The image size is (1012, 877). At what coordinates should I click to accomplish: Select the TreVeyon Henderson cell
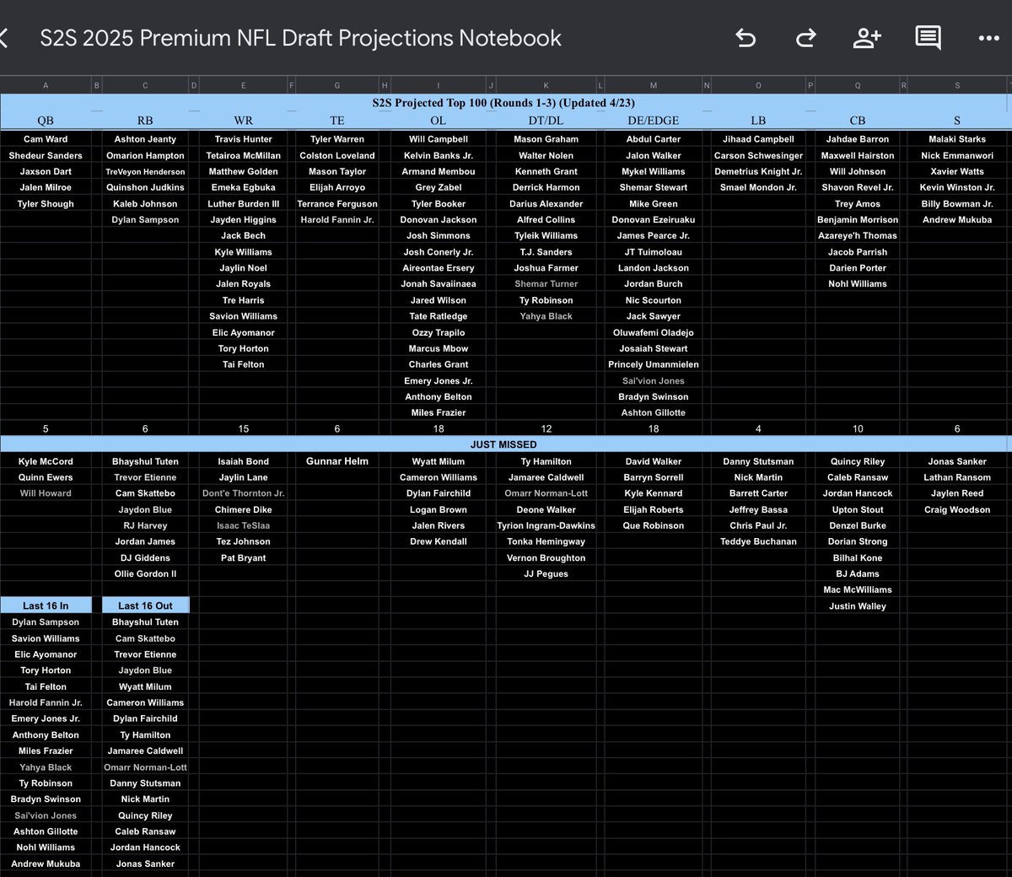[145, 171]
